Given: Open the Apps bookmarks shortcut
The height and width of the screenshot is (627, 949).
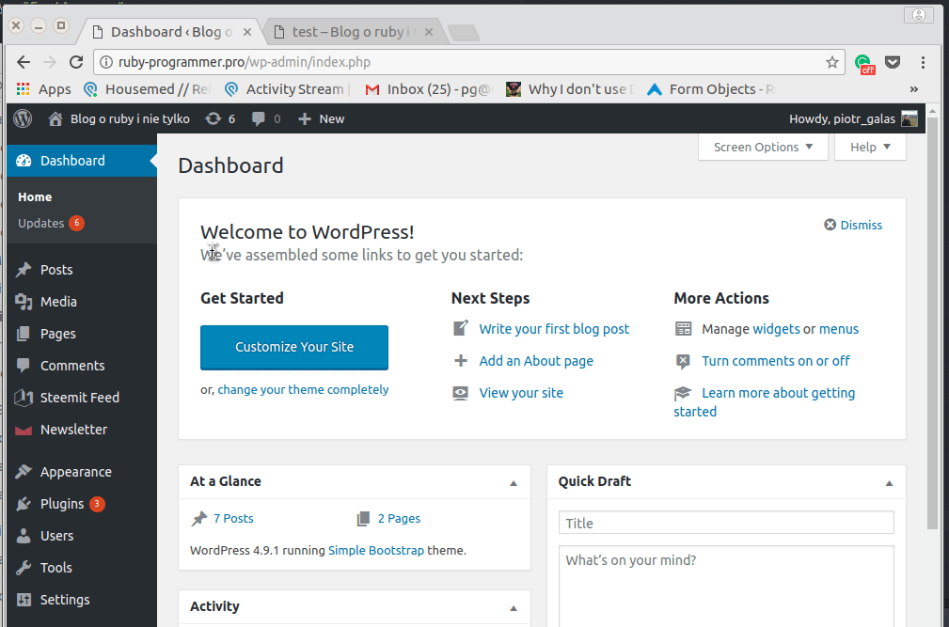Looking at the screenshot, I should point(43,89).
